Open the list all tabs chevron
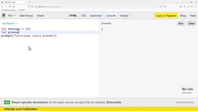Viewport: 198px width, 111px height. (x=177, y=2)
